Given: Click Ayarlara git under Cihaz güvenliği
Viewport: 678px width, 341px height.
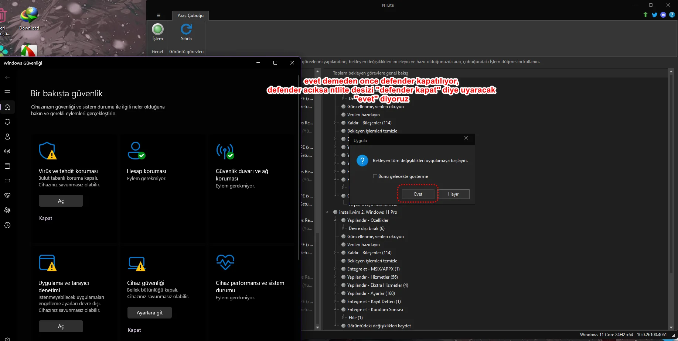Looking at the screenshot, I should [x=150, y=313].
